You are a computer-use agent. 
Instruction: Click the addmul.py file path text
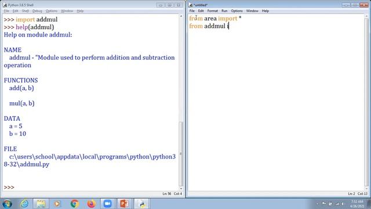tap(90, 160)
